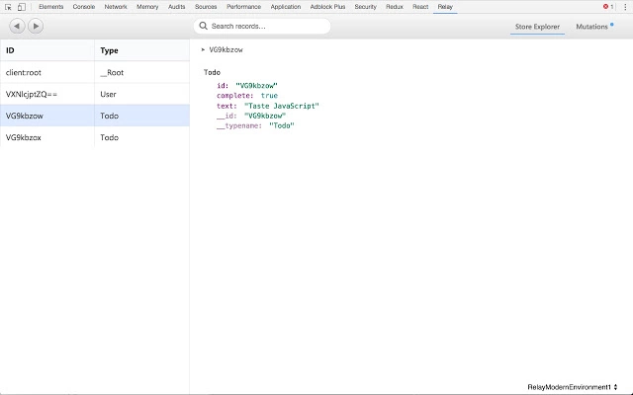The width and height of the screenshot is (633, 395).
Task: Click the complete field value true
Action: [x=269, y=96]
